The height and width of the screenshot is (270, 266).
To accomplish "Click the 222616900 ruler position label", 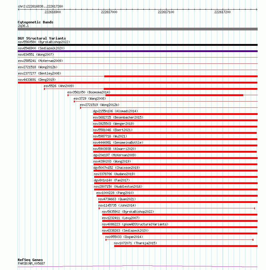I will 53,12.
